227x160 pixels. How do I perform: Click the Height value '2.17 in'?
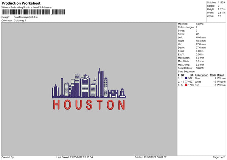coord(221,9)
